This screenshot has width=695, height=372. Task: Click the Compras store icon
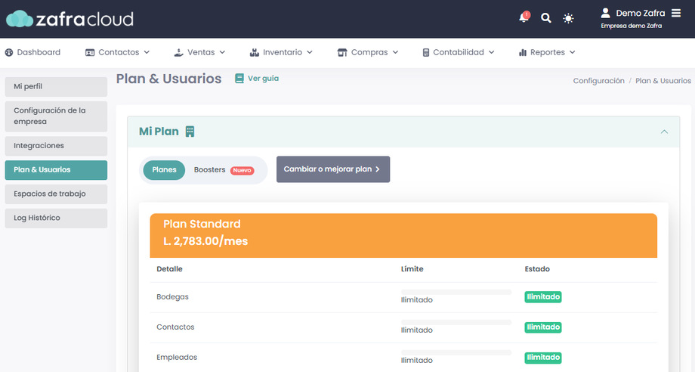tap(342, 52)
